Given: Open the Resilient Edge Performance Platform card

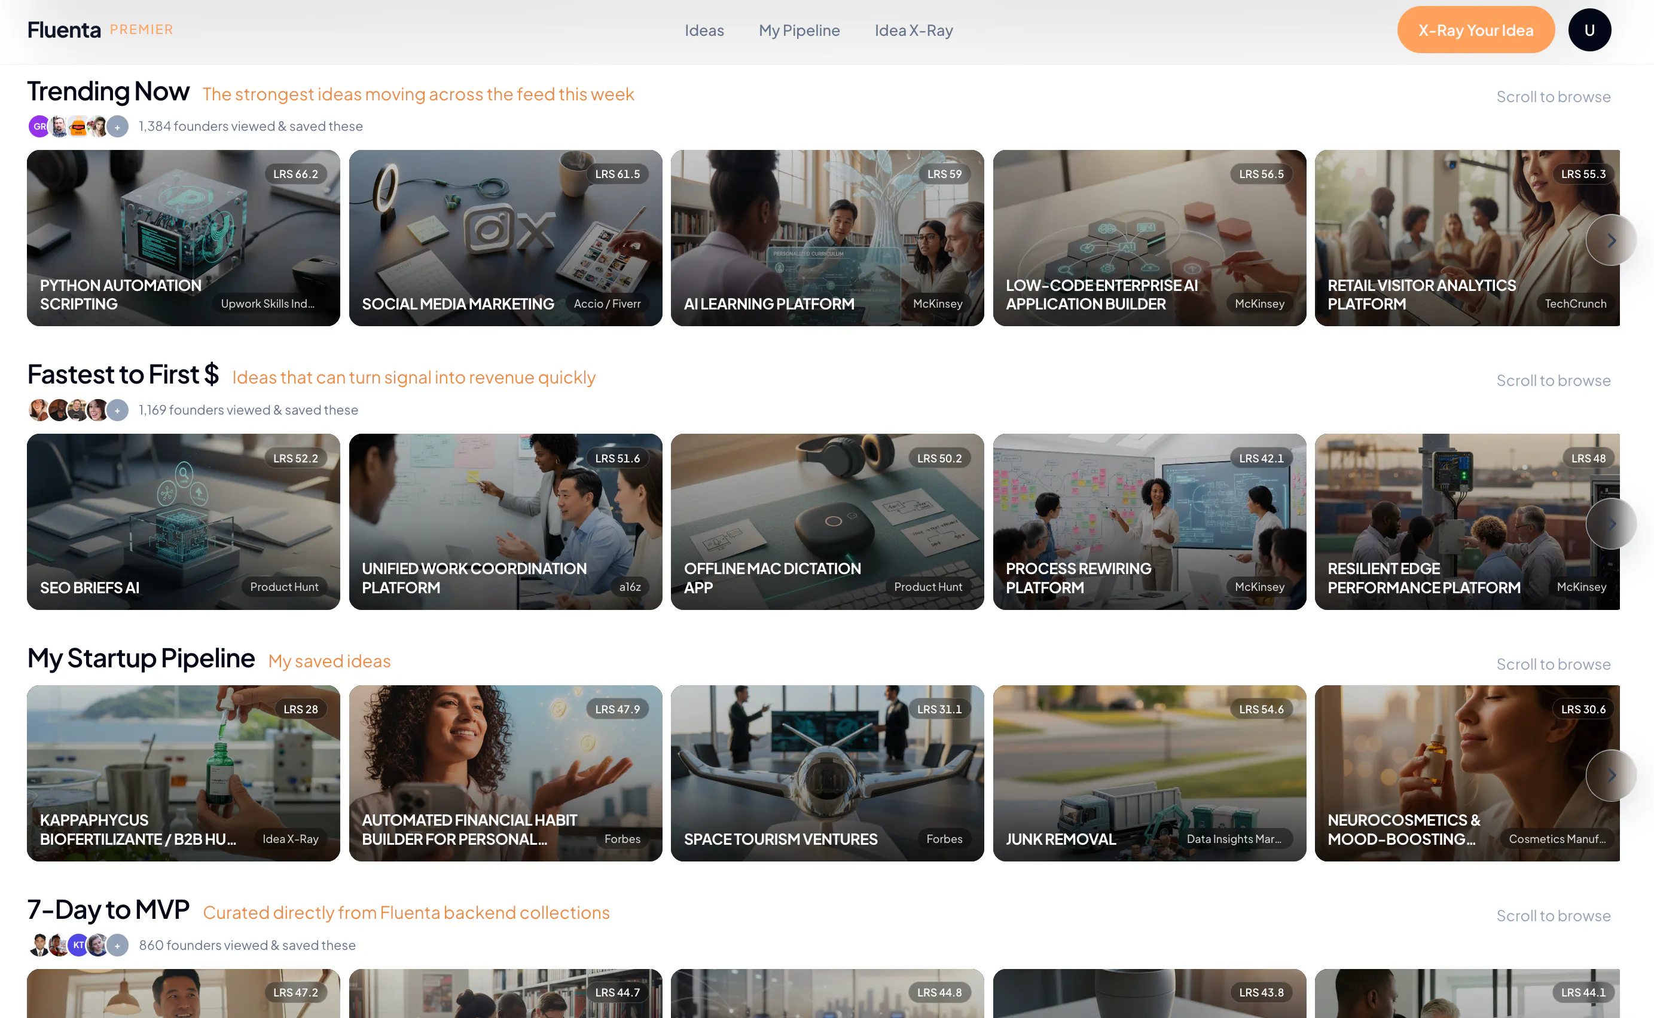Looking at the screenshot, I should point(1467,522).
